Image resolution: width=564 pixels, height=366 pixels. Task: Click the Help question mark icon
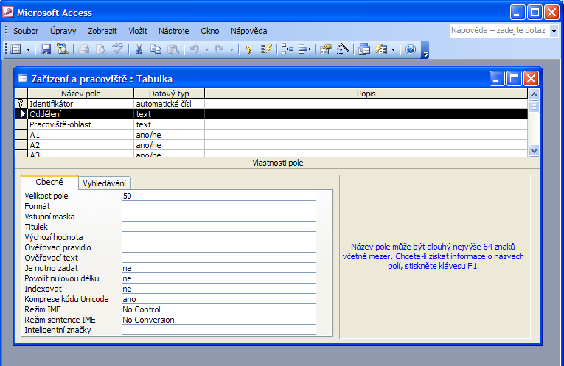[x=411, y=49]
